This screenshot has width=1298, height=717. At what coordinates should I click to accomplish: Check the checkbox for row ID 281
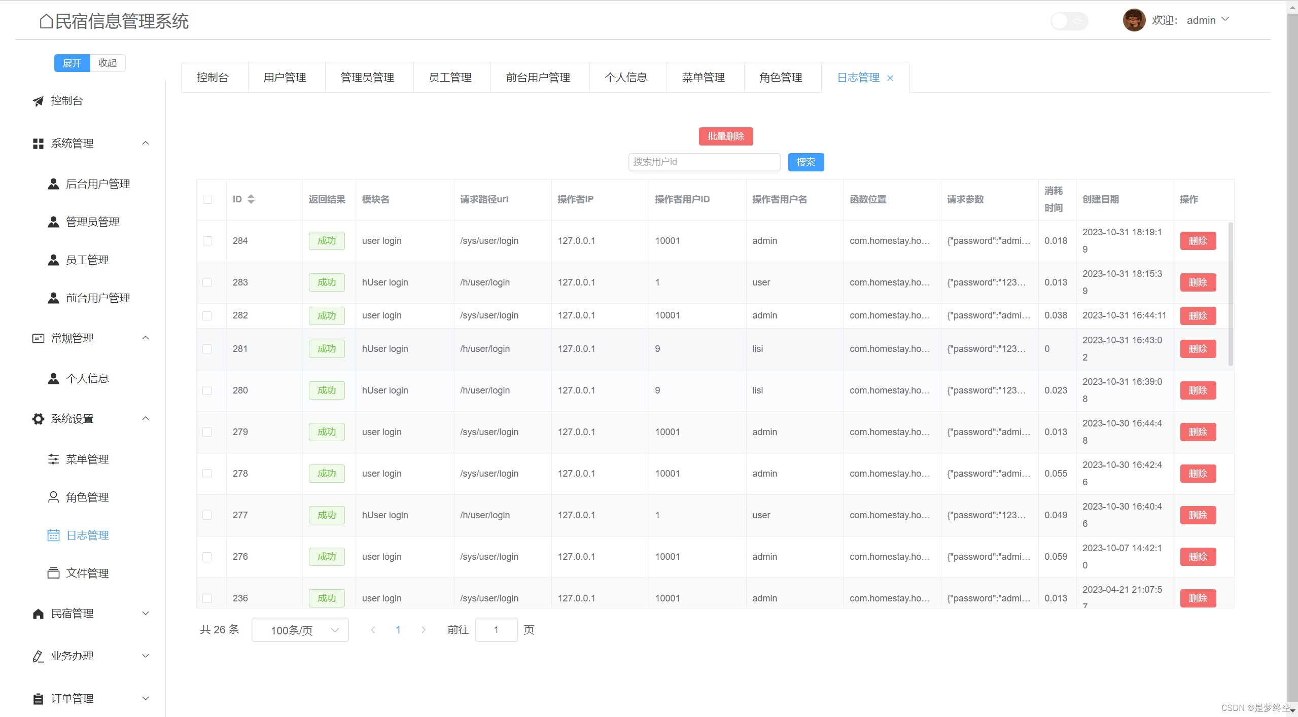[x=207, y=349]
